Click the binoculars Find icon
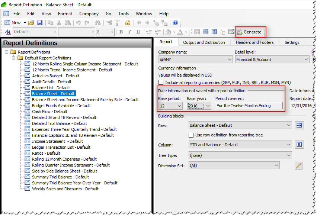The height and width of the screenshot is (216, 317). click(97, 23)
